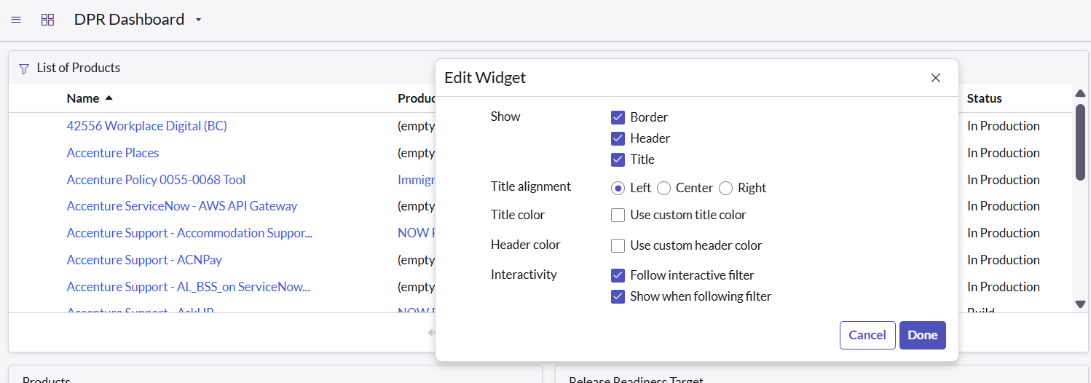Image resolution: width=1091 pixels, height=383 pixels.
Task: Click the list scrollbar up arrow
Action: coord(1080,92)
